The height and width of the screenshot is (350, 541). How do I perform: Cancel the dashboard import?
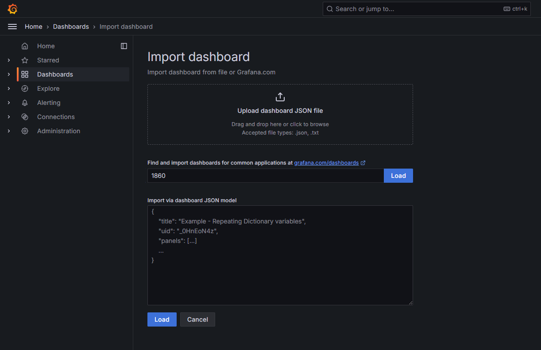[x=197, y=319]
